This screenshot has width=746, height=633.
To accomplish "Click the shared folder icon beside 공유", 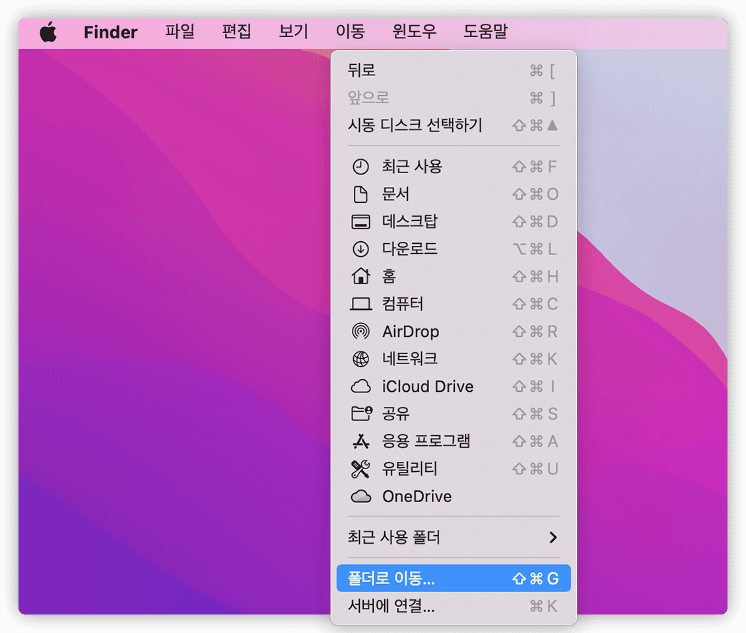I will pyautogui.click(x=362, y=414).
